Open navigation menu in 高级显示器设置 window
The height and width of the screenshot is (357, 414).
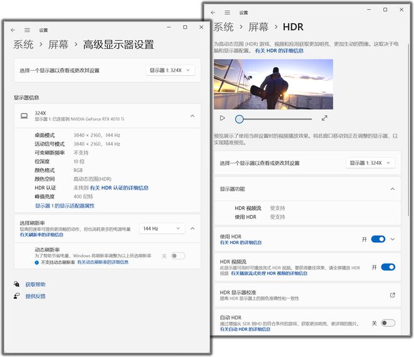(27, 29)
